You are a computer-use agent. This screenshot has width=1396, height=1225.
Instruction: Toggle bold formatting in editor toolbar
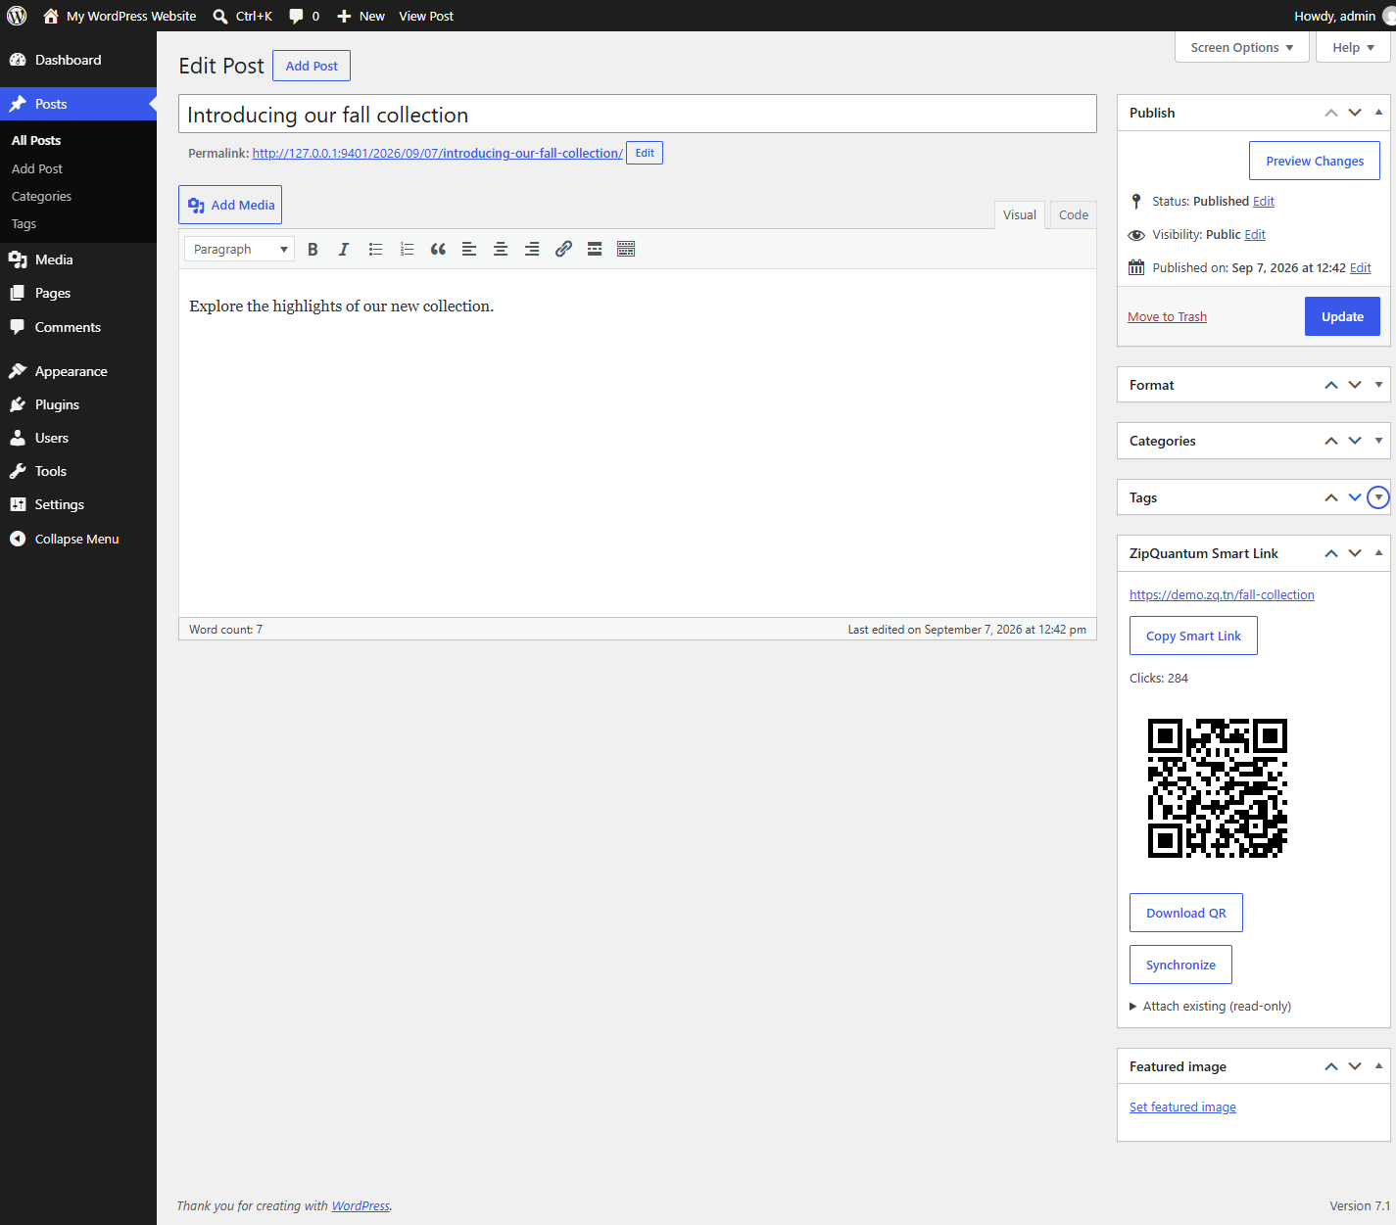[313, 250]
